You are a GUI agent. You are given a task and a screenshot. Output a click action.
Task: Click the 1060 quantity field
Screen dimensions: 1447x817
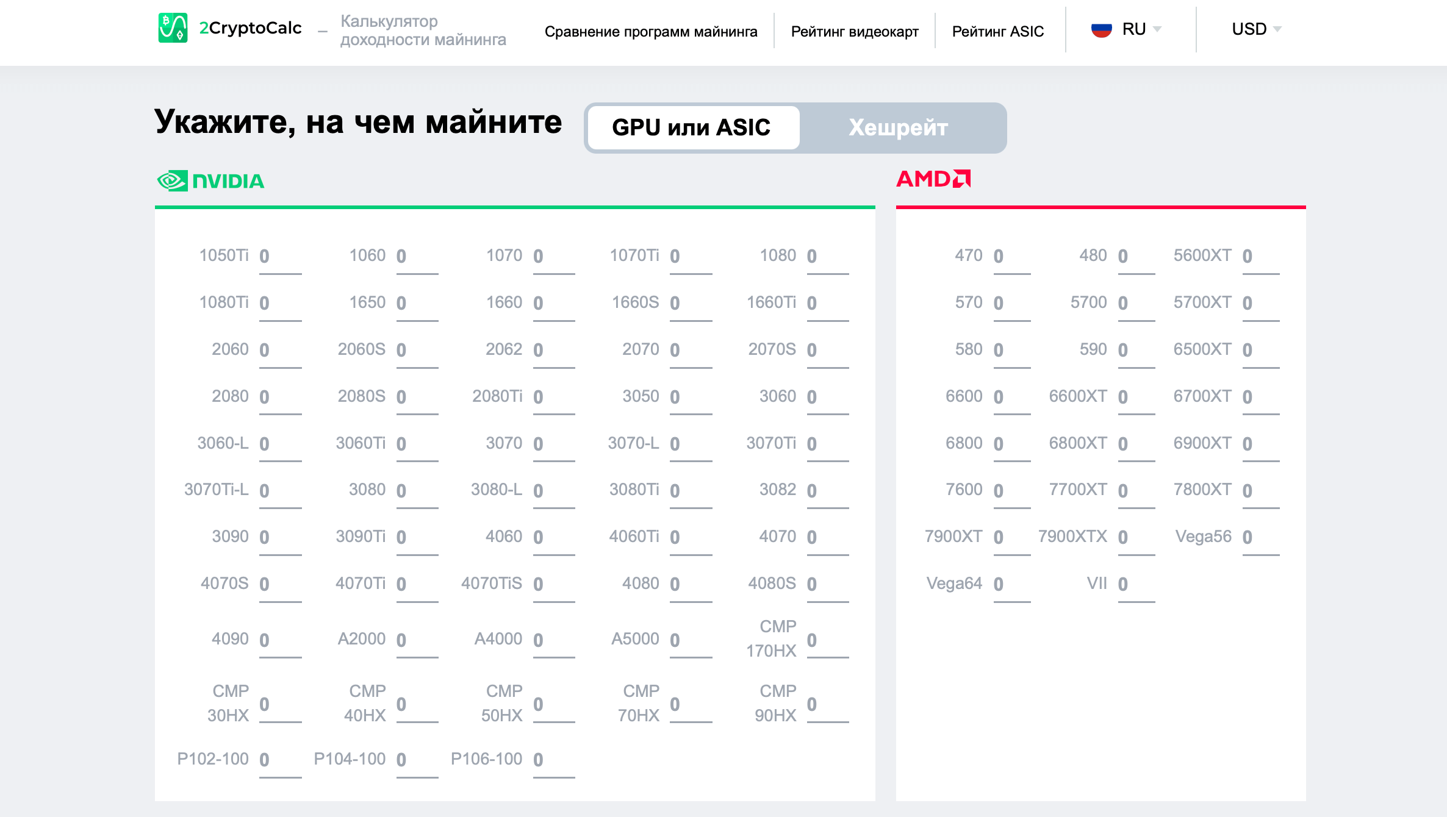click(417, 257)
